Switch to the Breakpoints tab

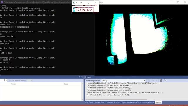(99, 102)
